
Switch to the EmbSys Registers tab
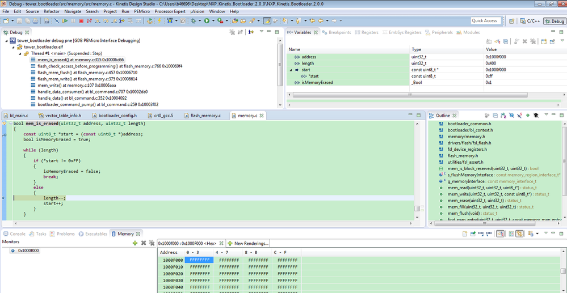coord(402,32)
